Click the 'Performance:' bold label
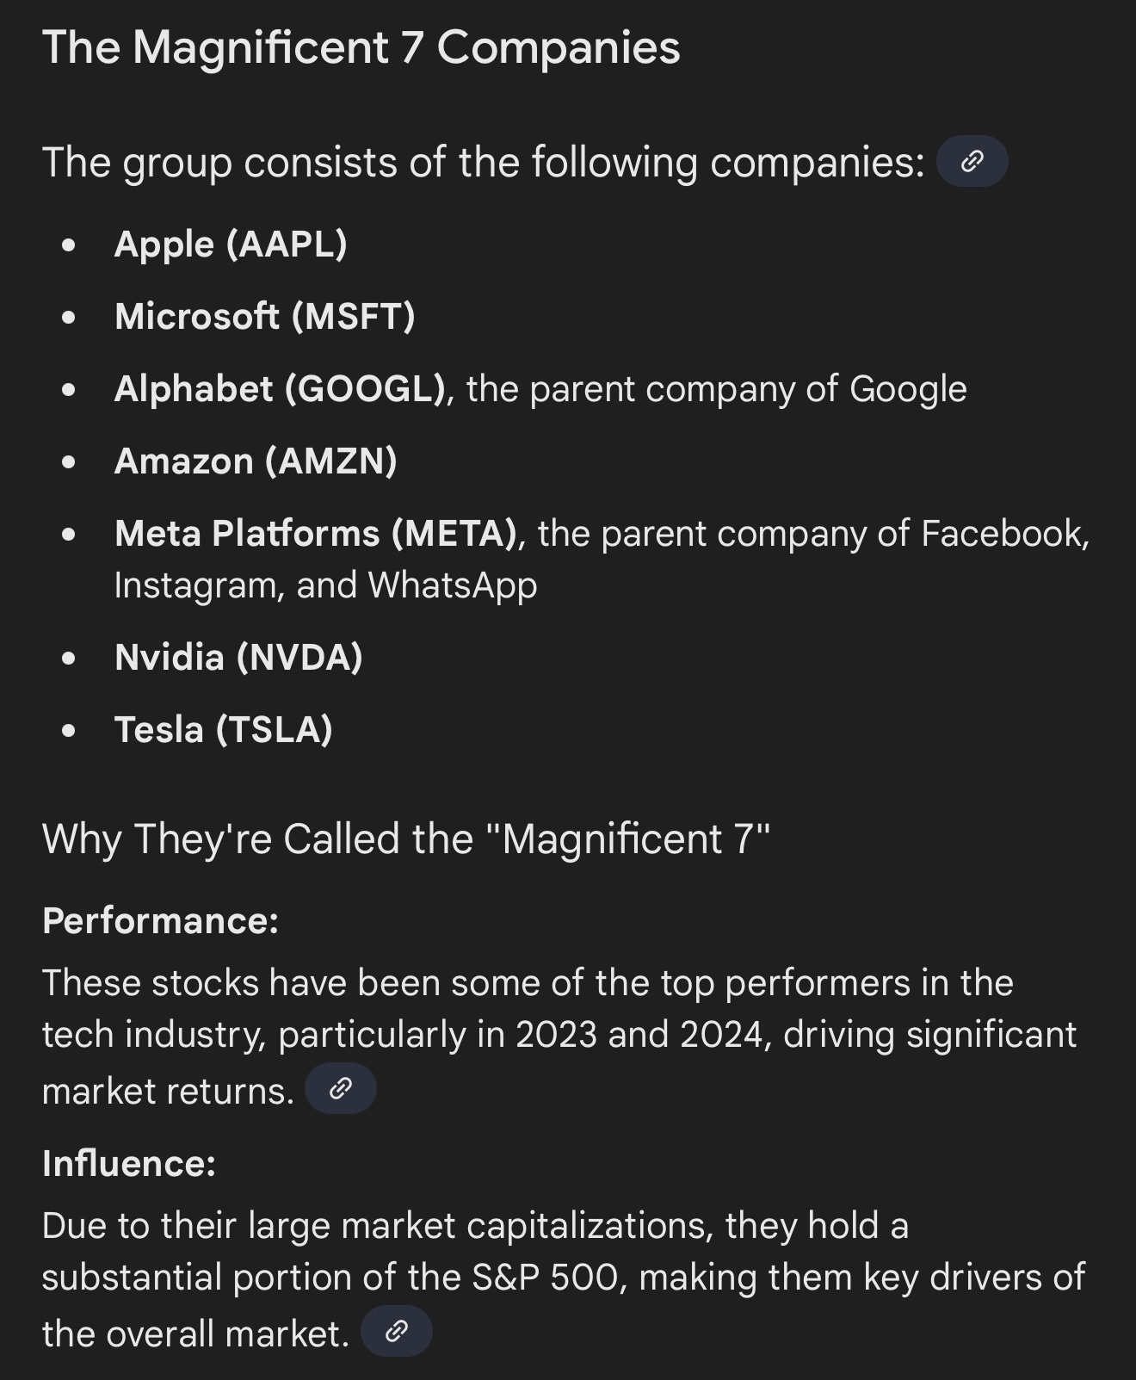Image resolution: width=1136 pixels, height=1380 pixels. click(160, 920)
